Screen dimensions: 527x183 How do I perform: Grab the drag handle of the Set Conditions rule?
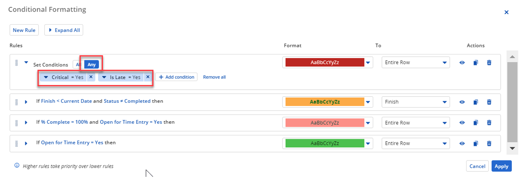click(16, 62)
